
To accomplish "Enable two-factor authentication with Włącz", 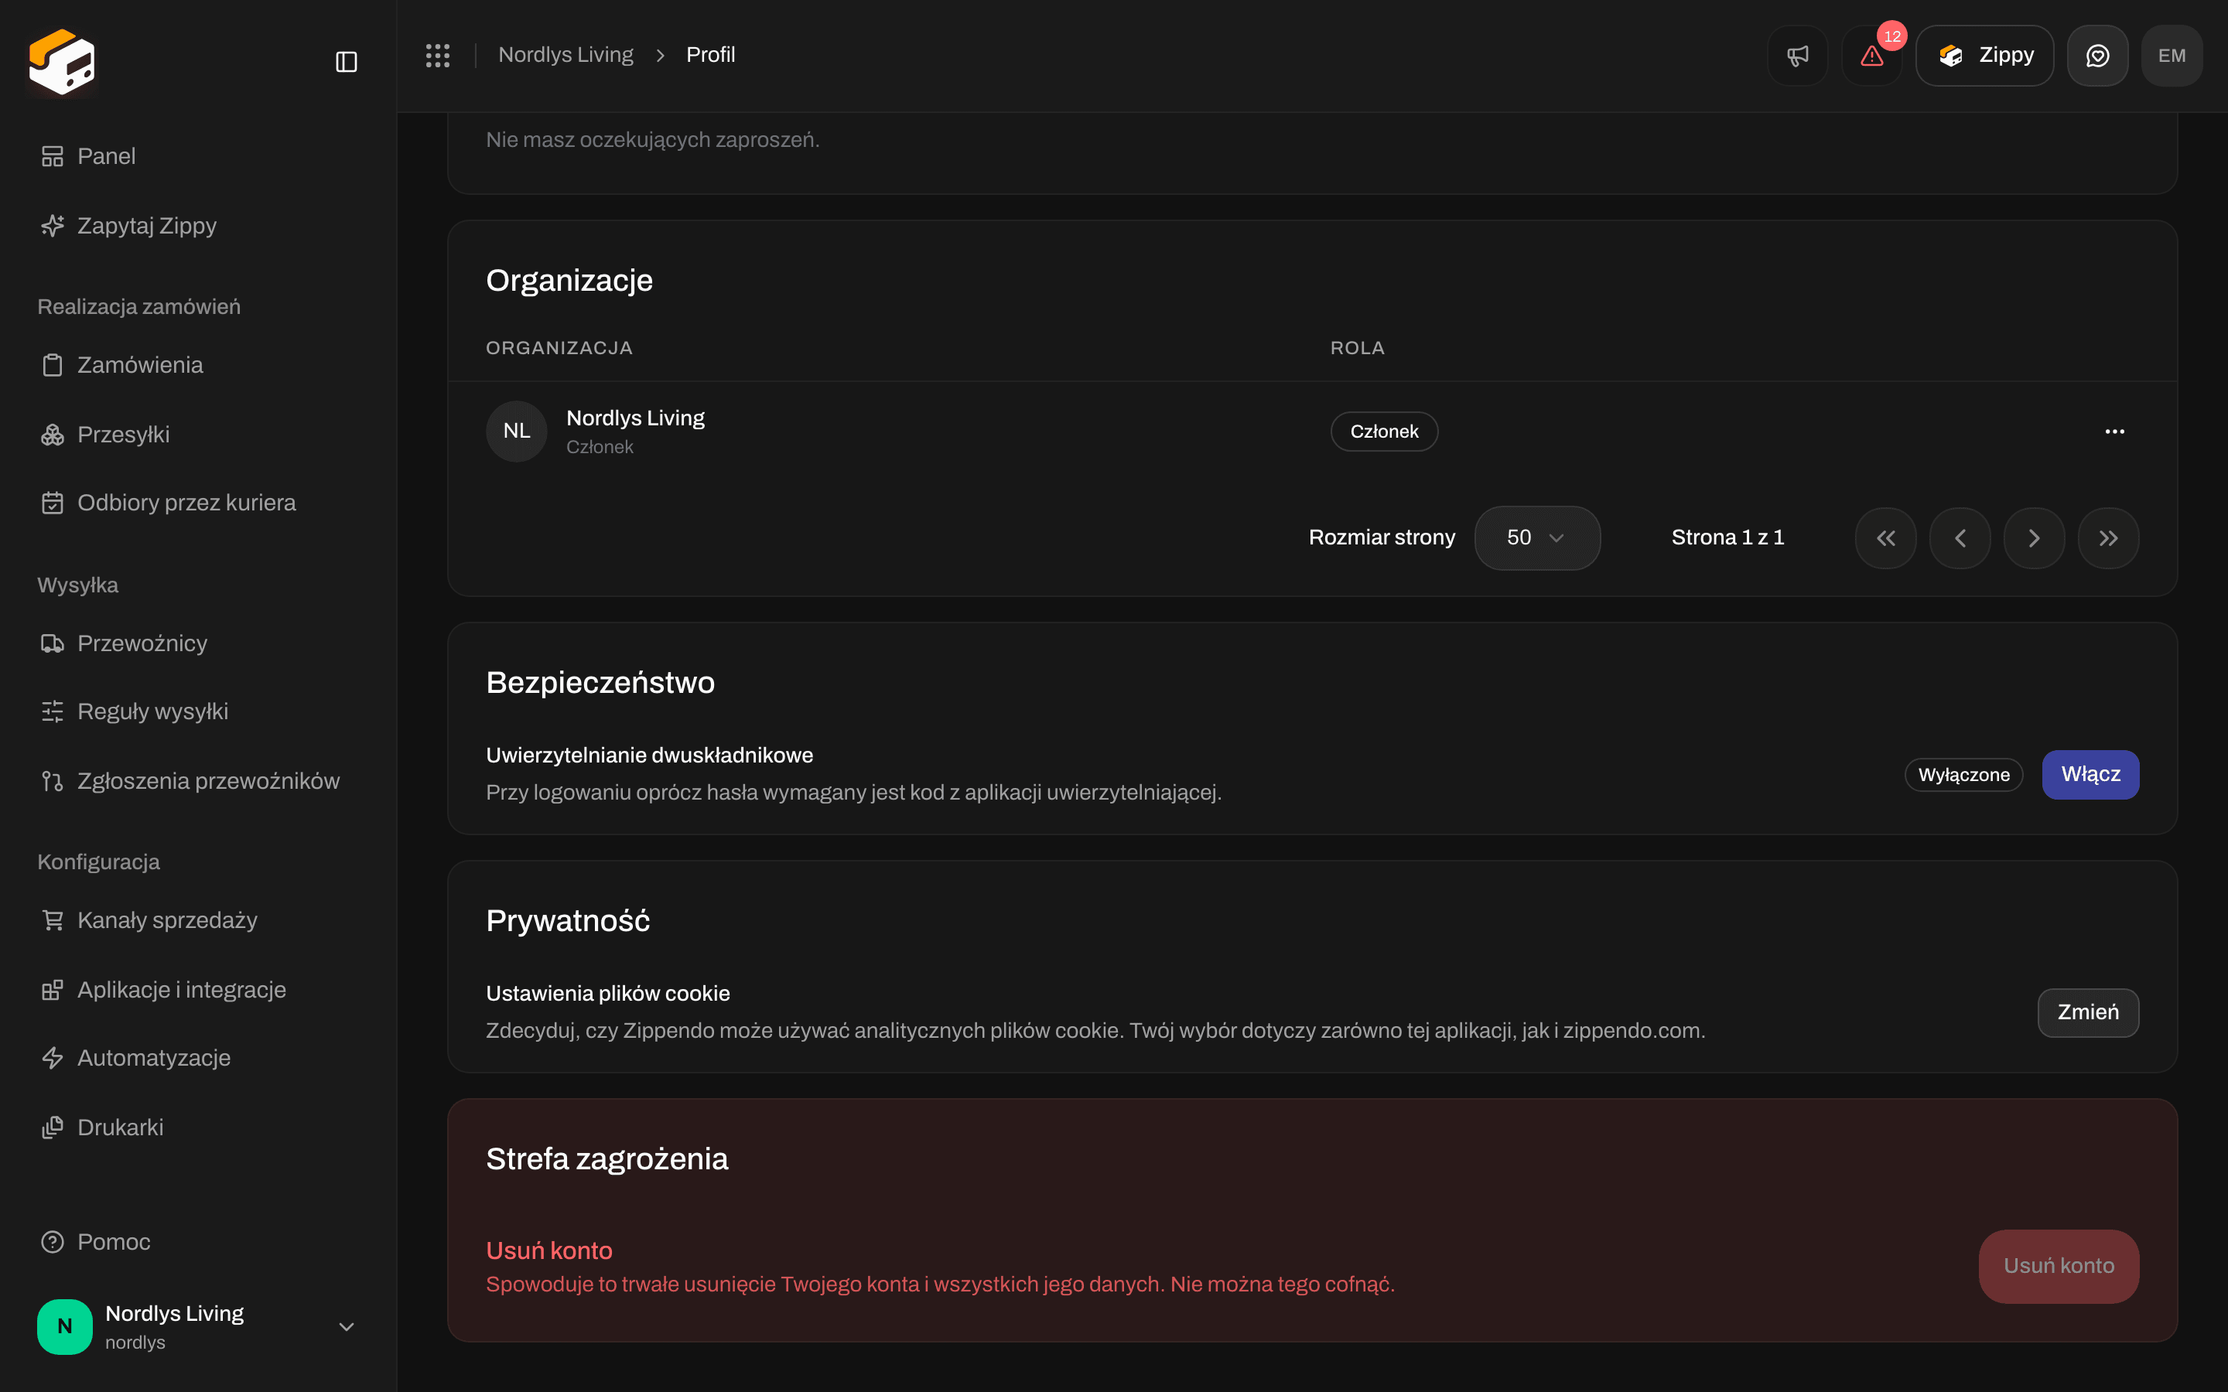I will (x=2090, y=774).
